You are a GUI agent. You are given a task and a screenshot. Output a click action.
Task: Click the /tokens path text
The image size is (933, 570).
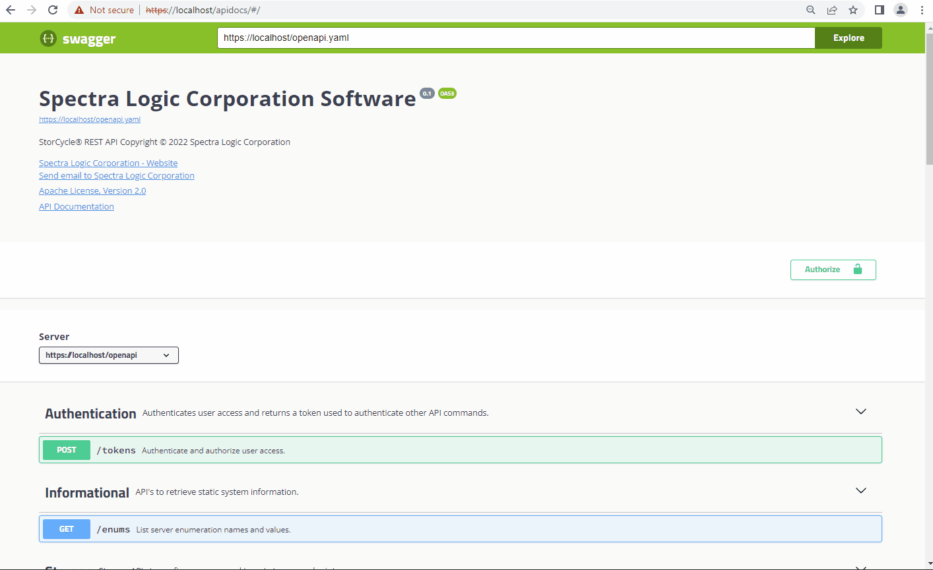[116, 450]
